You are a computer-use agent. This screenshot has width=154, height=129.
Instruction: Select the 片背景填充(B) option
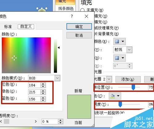tap(107, 34)
